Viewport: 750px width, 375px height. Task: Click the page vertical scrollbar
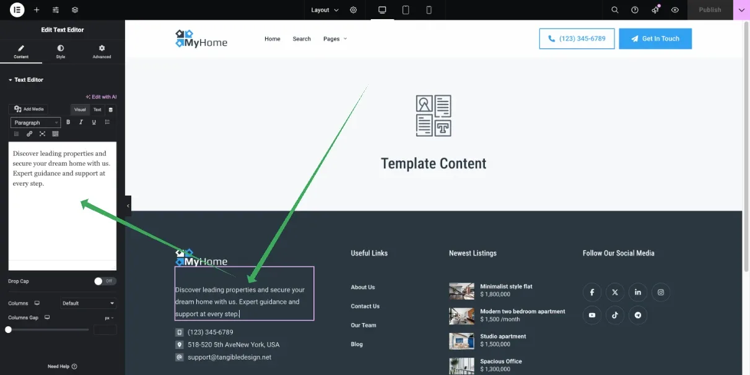[x=746, y=145]
